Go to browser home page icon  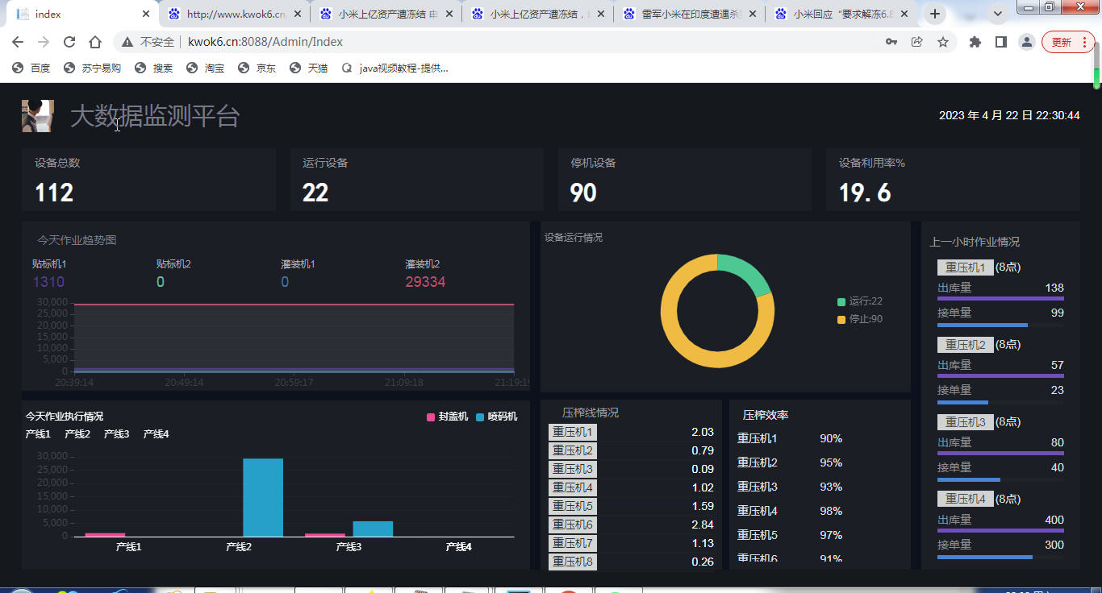coord(95,42)
